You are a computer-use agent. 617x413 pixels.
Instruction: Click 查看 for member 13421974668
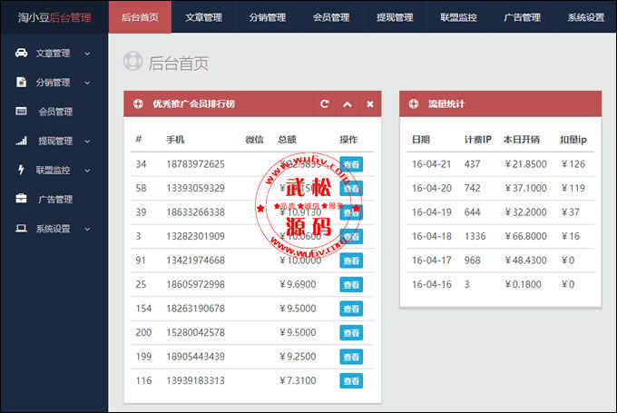[x=351, y=261]
